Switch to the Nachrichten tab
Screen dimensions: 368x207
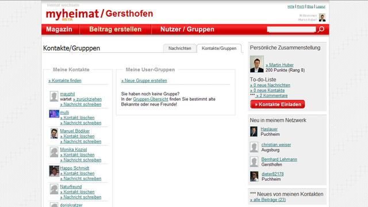click(180, 48)
